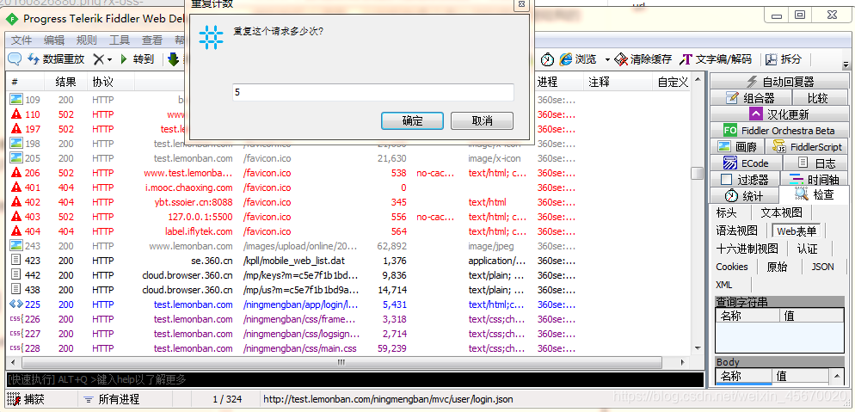
Task: Sort sessions by the 进程 column
Action: click(x=558, y=83)
